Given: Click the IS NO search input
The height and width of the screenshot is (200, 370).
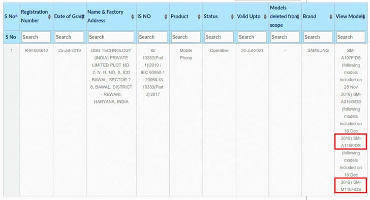Looking at the screenshot, I should 152,37.
